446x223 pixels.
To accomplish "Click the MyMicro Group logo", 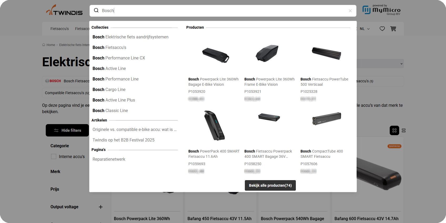I will tap(382, 10).
